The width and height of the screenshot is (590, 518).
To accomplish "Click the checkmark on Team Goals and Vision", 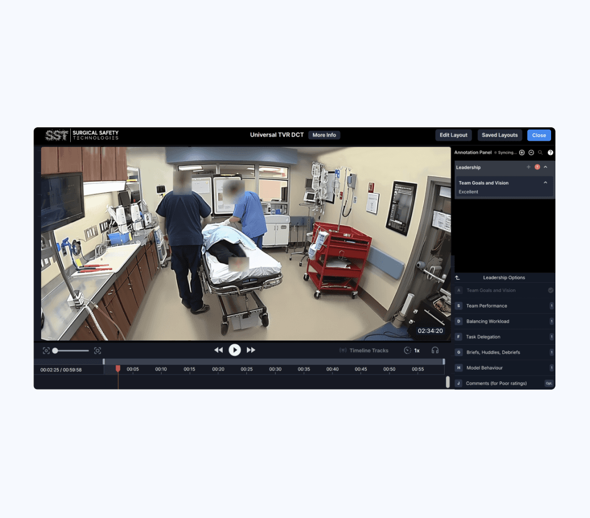I will 550,290.
